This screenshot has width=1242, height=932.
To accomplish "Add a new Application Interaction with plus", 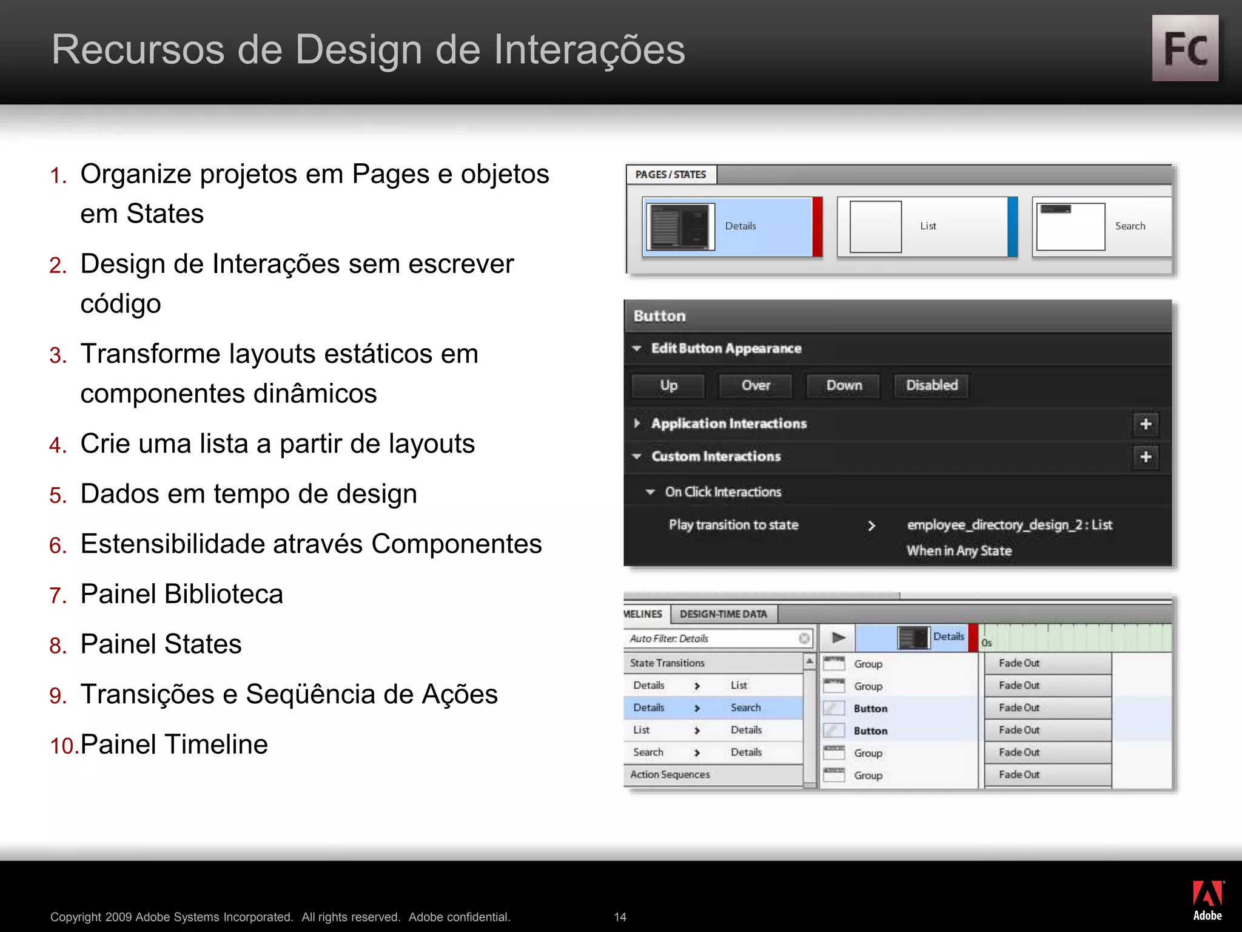I will point(1146,424).
